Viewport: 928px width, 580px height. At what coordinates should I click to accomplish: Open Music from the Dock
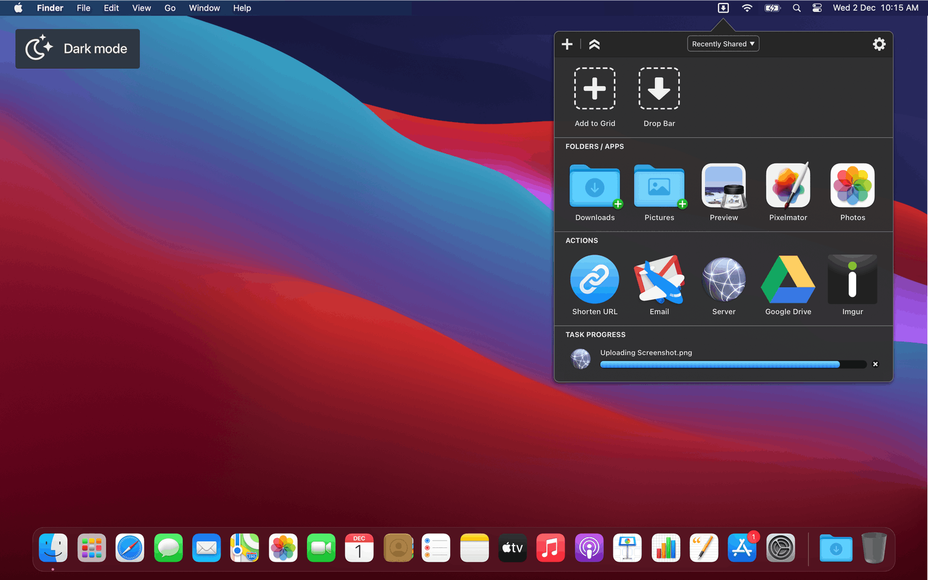click(551, 548)
